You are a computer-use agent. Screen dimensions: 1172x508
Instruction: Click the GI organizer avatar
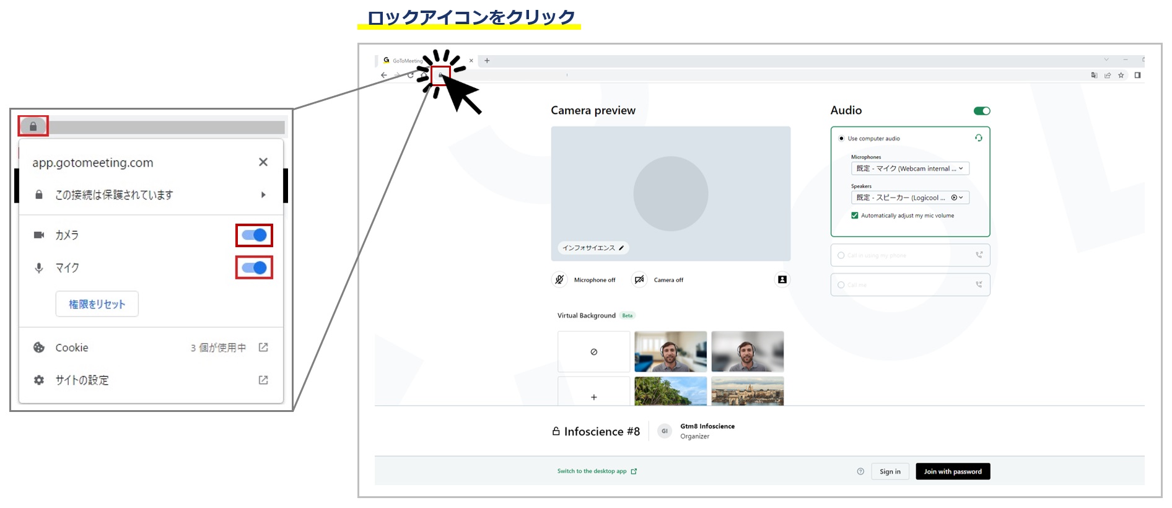click(x=665, y=431)
